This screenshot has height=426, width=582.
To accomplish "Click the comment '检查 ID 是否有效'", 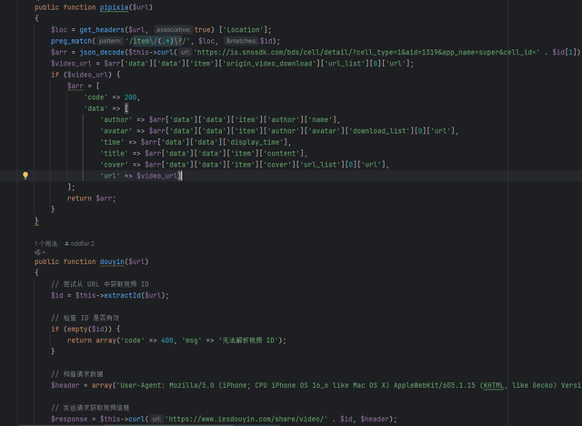I will pyautogui.click(x=85, y=318).
